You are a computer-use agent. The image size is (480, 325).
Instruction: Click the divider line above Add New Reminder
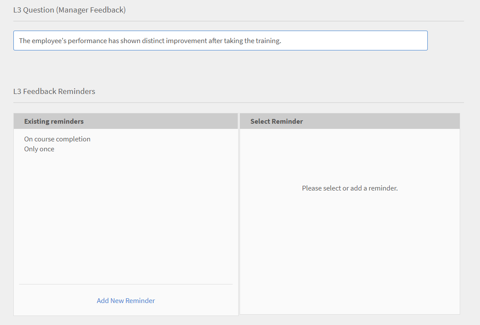(126, 284)
